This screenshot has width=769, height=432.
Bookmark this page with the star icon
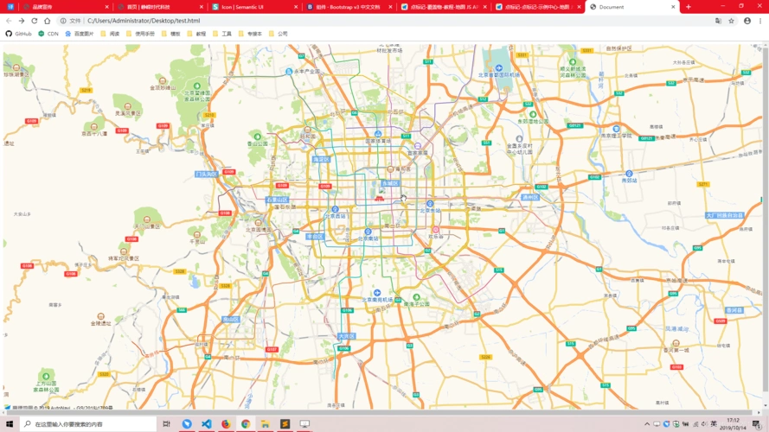tap(731, 20)
